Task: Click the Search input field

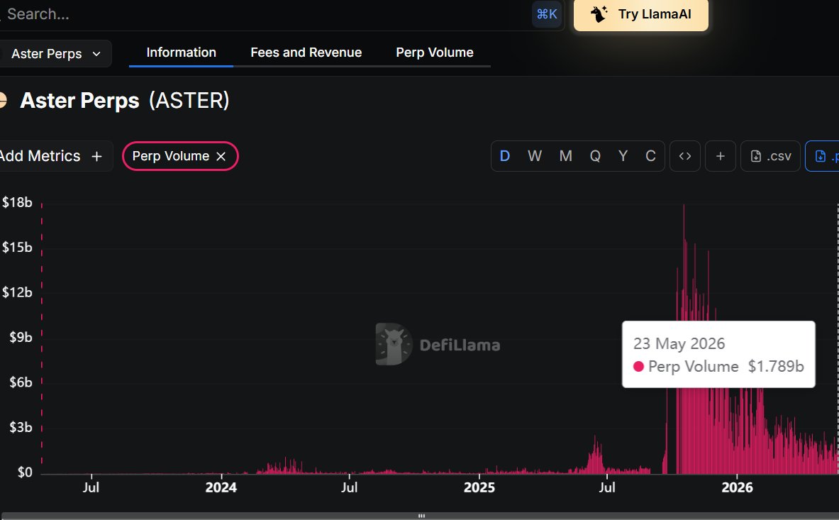Action: pyautogui.click(x=281, y=14)
